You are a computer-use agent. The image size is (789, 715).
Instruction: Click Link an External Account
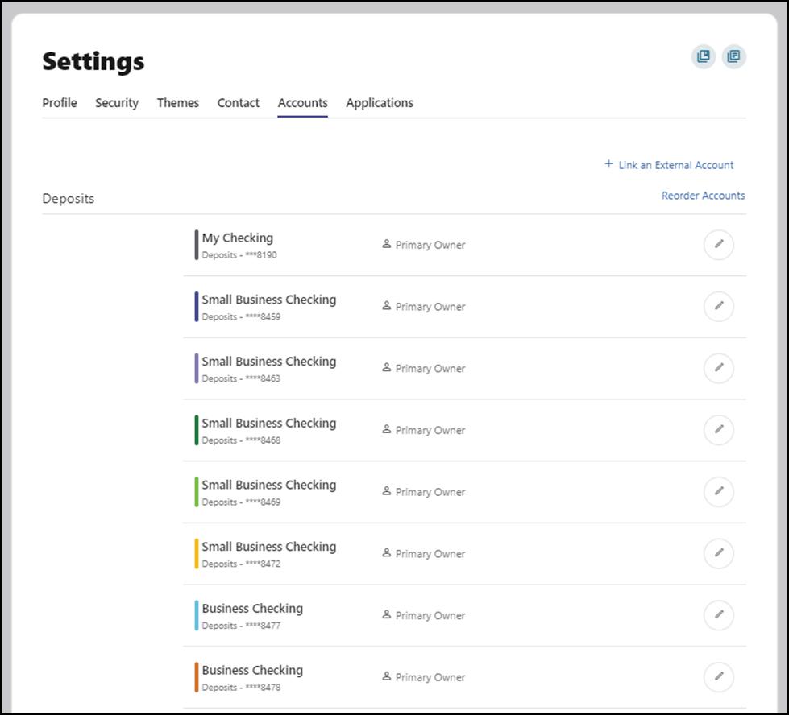coord(670,165)
